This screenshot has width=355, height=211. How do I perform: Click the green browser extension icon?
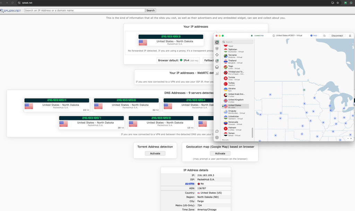[x=346, y=3]
